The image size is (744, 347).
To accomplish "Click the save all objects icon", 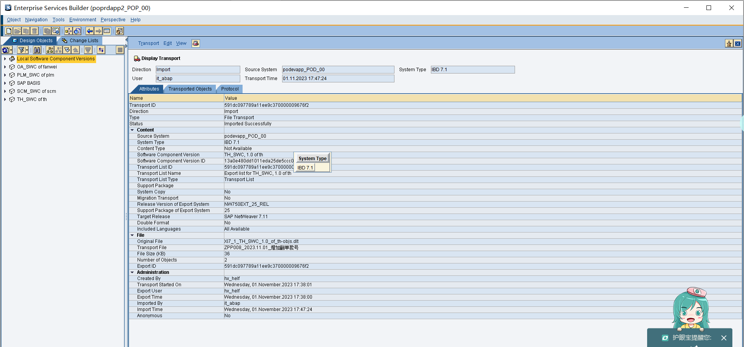I will (x=47, y=31).
